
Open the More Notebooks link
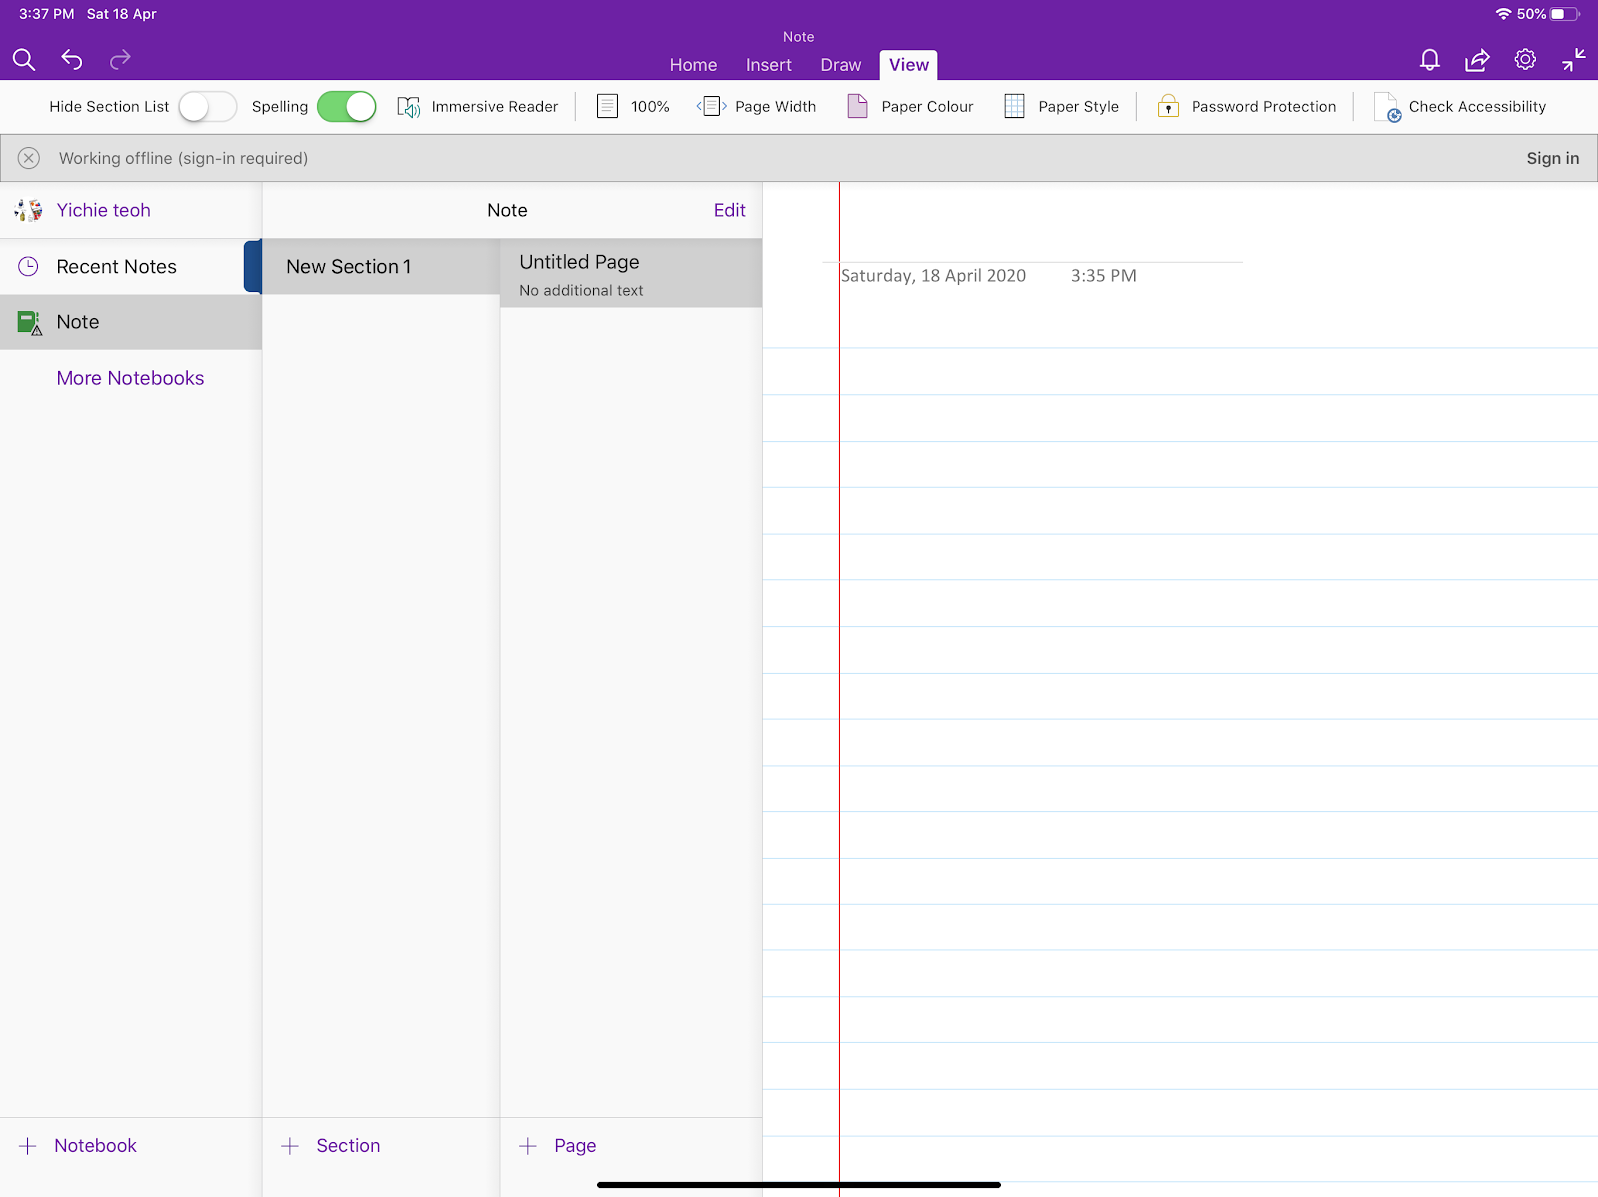click(130, 378)
